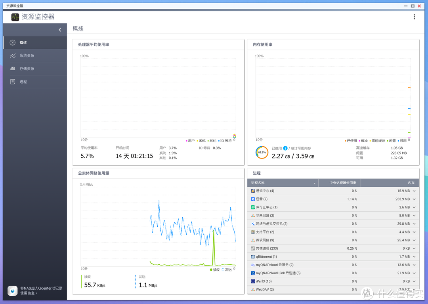Open the 存储资源 sidebar item

[35, 69]
